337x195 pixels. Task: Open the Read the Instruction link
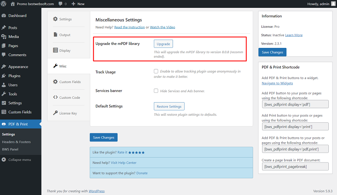coord(130,27)
